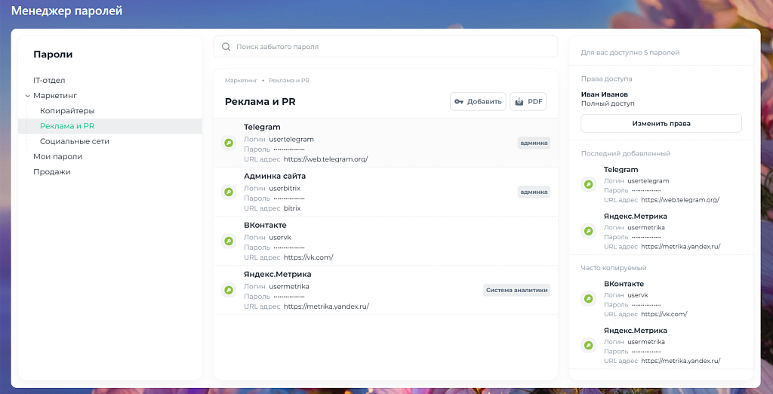Click the Система аналитики tag
Viewport: 773px width, 394px height.
tap(516, 290)
